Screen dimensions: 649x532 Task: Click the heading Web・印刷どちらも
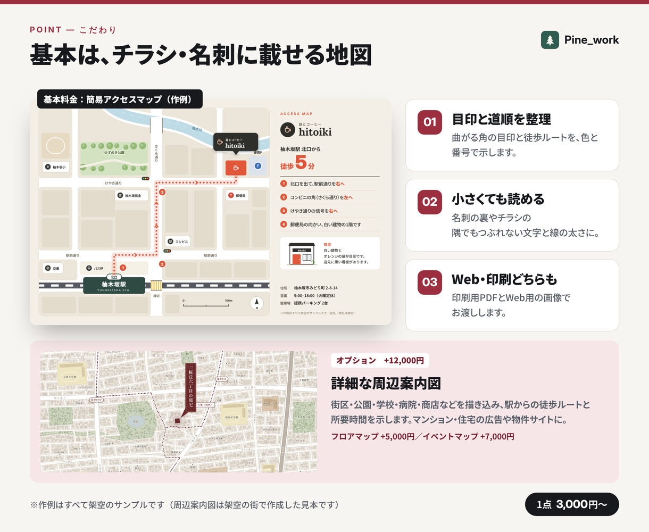coord(504,279)
